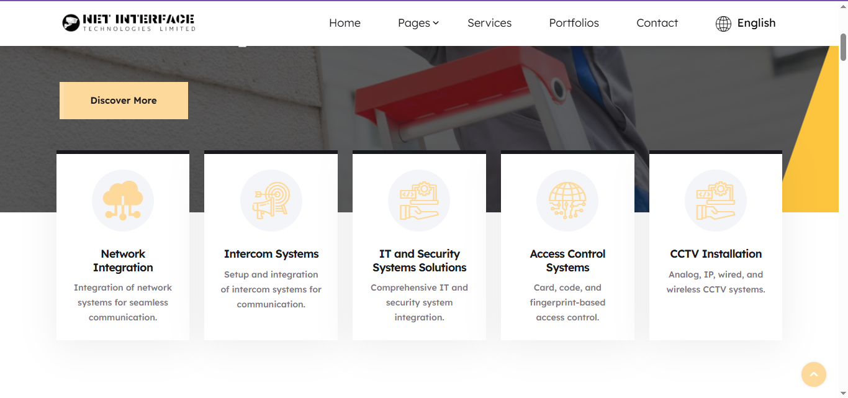Open the English language selector
Screen dimensions: 848x398
point(746,23)
